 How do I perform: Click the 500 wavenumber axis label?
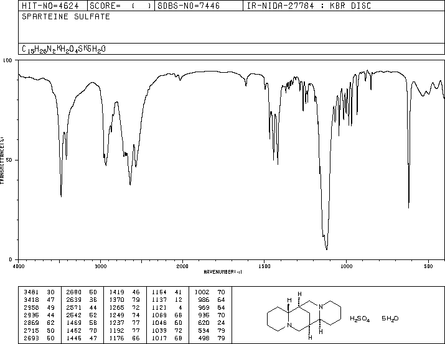[428, 266]
